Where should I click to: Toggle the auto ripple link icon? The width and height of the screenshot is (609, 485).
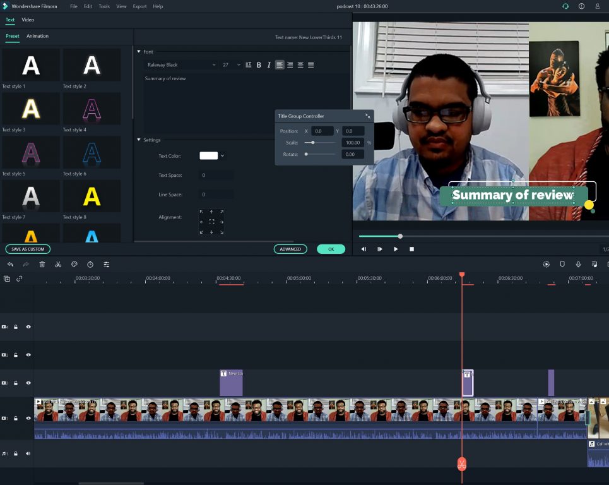(20, 278)
